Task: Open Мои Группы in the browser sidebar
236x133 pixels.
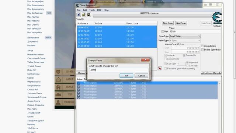Action: click(x=33, y=17)
